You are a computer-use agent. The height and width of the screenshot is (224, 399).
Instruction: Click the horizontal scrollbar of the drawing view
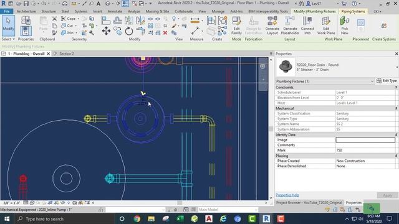180,203
